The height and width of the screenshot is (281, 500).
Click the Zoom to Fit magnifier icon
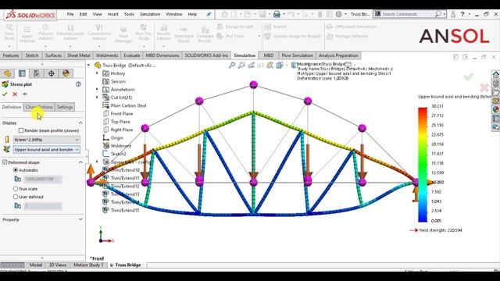click(x=232, y=66)
